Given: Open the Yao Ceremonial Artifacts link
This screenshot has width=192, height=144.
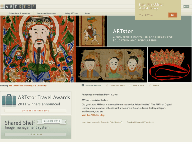Looking at the screenshot, I should click(x=27, y=86).
